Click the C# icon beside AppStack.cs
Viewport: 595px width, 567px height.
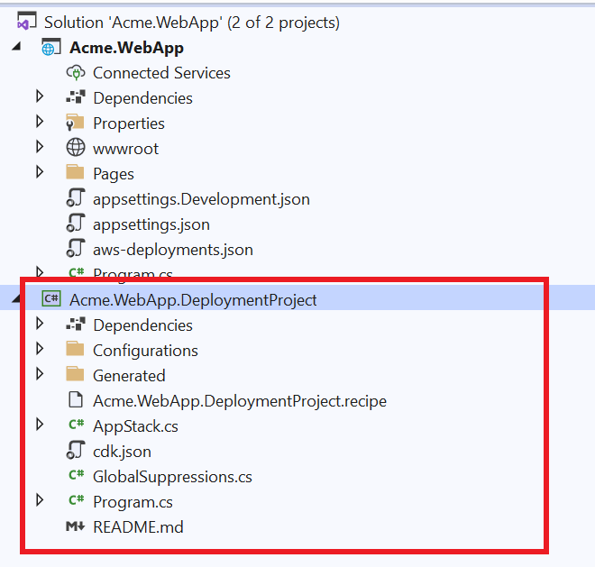tap(77, 425)
